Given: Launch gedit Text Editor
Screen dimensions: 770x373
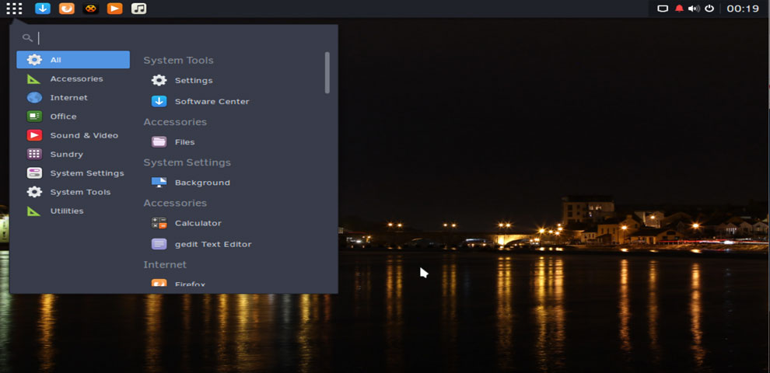Looking at the screenshot, I should (231, 244).
